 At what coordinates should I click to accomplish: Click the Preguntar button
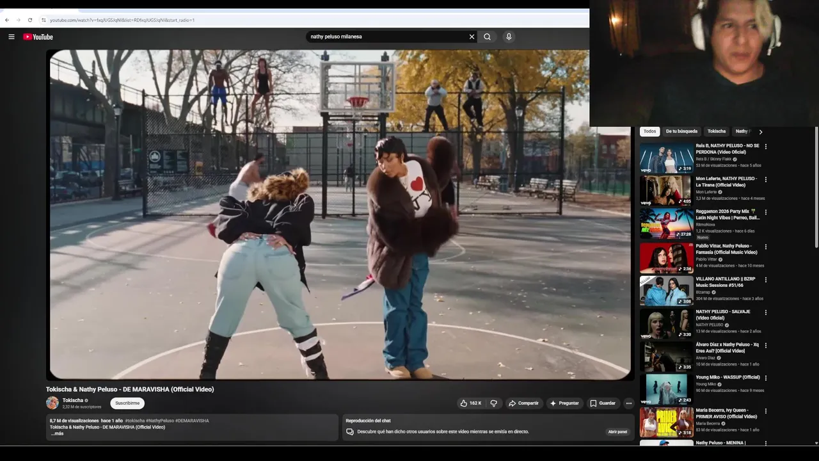[x=564, y=403]
